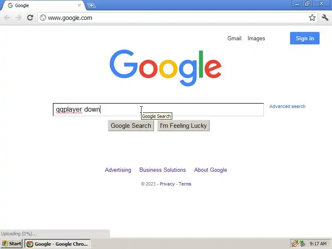Open a new tab with plus button
This screenshot has height=249, width=332.
click(91, 5)
